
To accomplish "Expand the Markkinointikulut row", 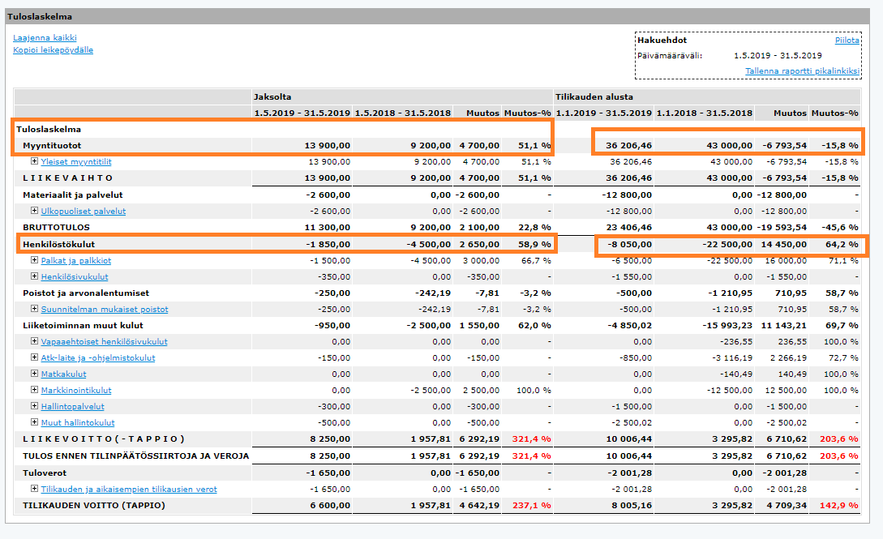I will (x=34, y=389).
